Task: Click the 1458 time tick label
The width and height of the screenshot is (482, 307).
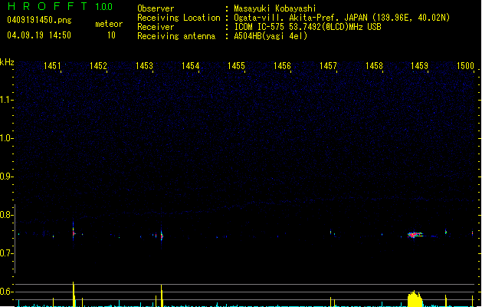Action: pos(374,66)
